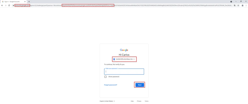Viewport: 248px width, 104px height.
Task: Click the padlock site info icon
Action: coord(13,5)
